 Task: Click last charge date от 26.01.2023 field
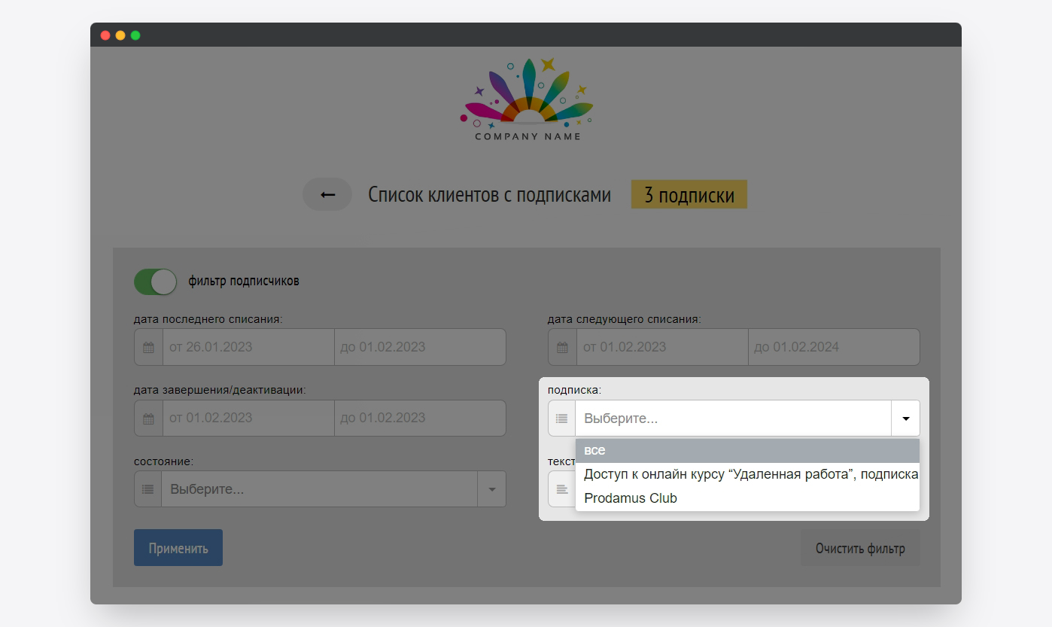248,348
